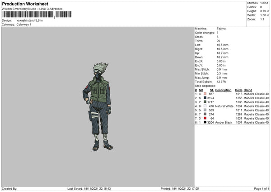
Task: Click the dark gray swatch for code 1287
Action: pyautogui.click(x=205, y=114)
